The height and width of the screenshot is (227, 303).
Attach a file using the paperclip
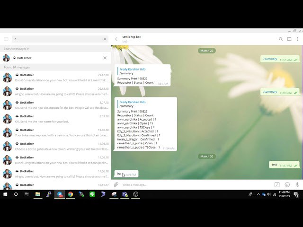coord(116,185)
